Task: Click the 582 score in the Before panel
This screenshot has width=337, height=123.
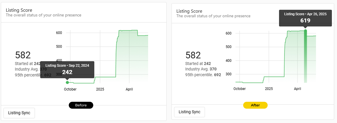Action: point(23,55)
